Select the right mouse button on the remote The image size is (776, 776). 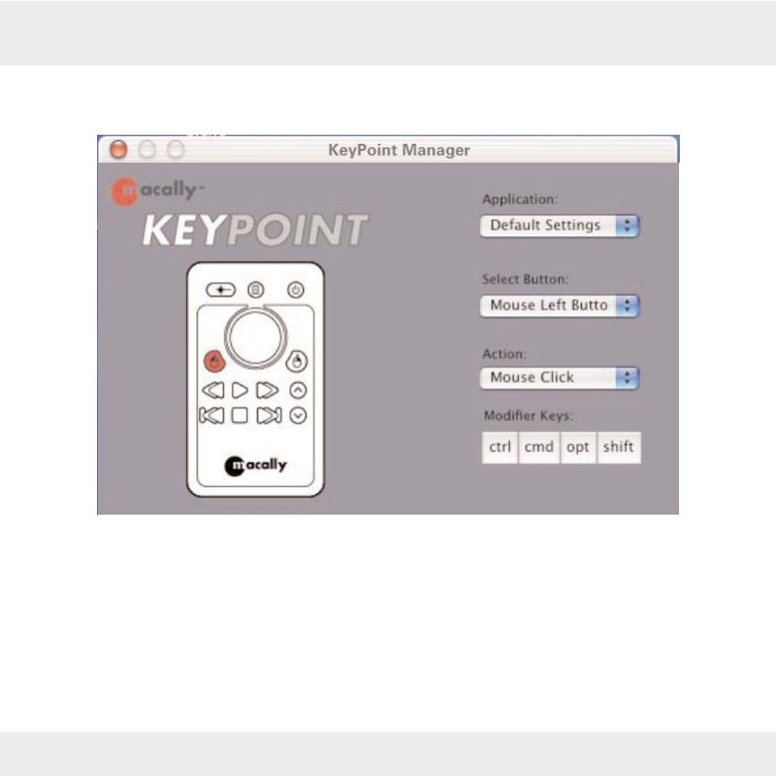click(296, 362)
